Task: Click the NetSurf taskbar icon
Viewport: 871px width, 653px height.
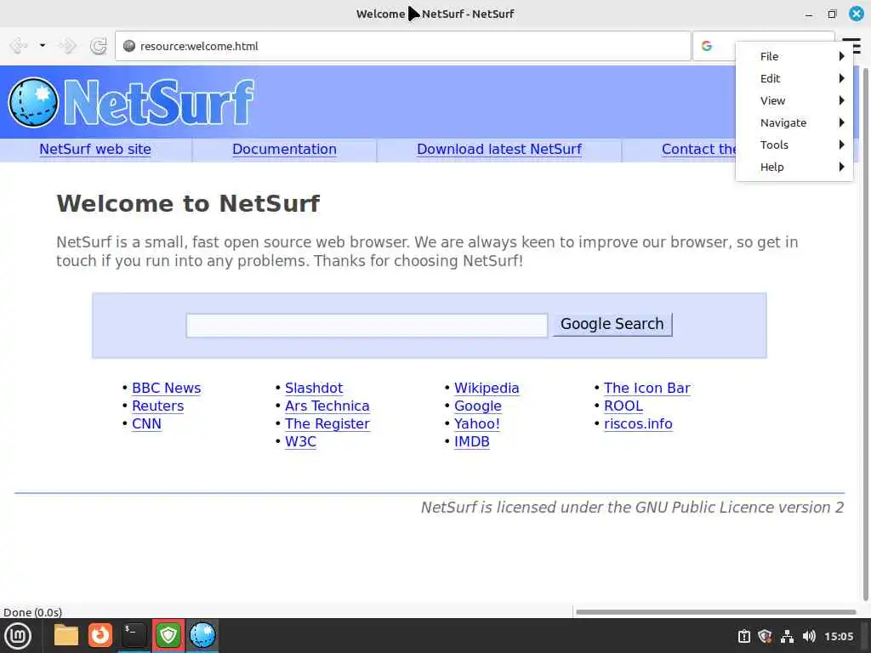Action: (202, 635)
